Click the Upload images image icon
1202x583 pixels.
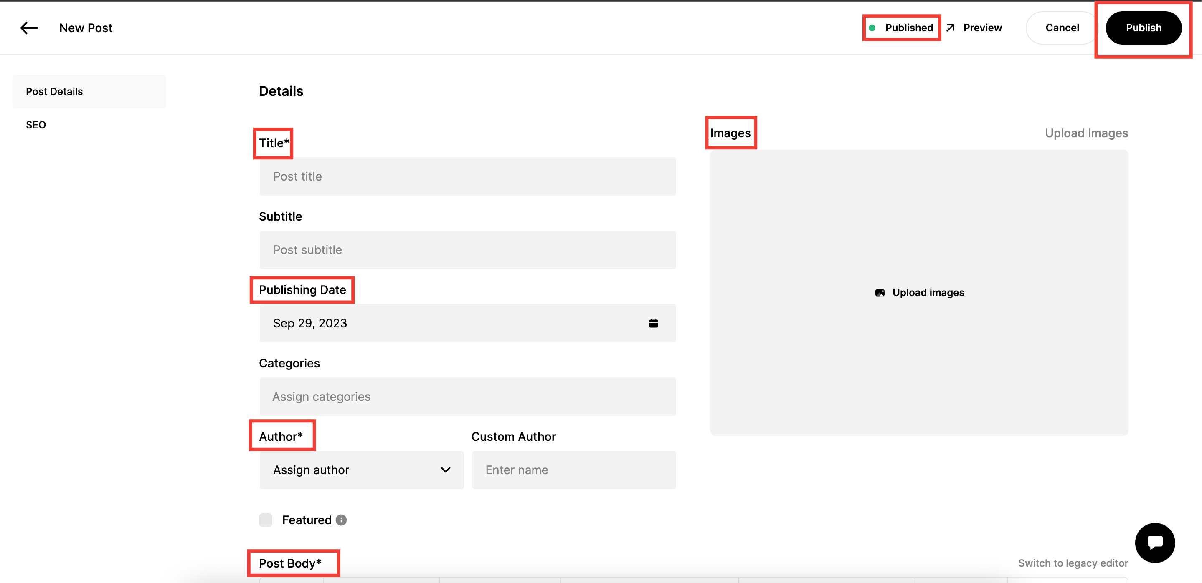coord(880,293)
